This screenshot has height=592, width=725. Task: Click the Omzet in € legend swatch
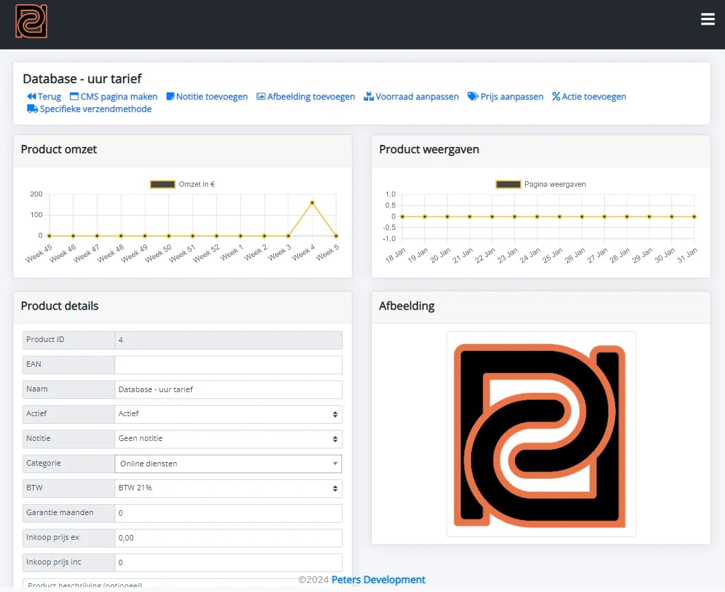coord(163,184)
